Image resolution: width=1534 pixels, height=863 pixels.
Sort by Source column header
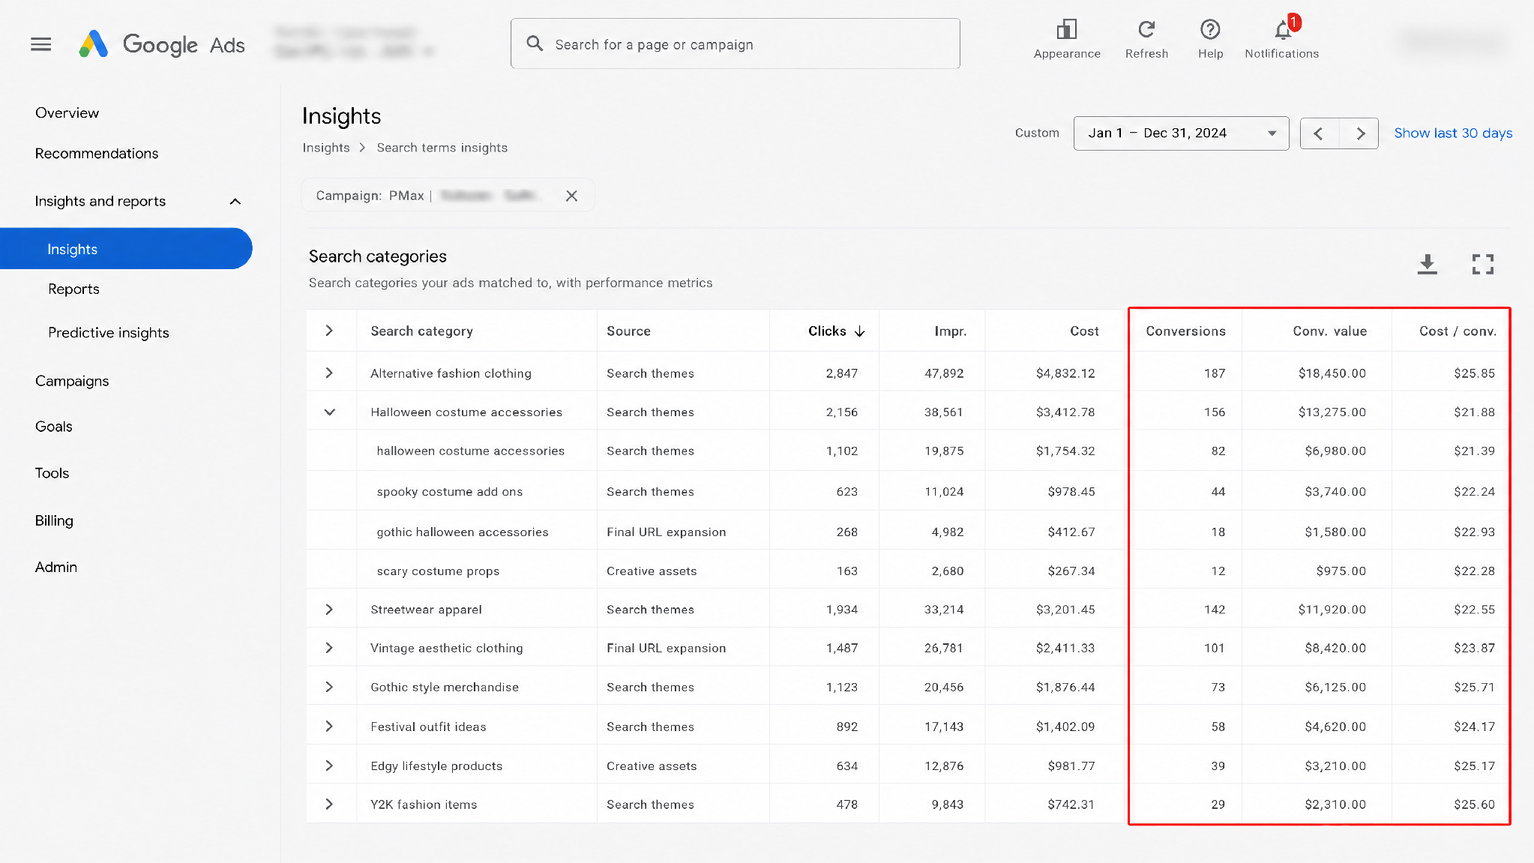point(628,331)
